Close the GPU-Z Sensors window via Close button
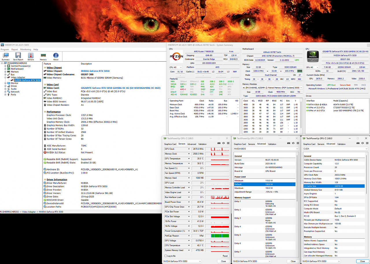370x264 pixels. (x=223, y=261)
